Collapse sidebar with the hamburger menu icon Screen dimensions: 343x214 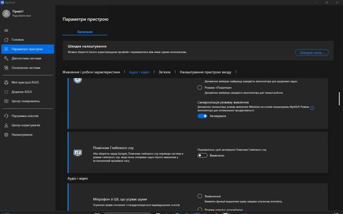6,30
